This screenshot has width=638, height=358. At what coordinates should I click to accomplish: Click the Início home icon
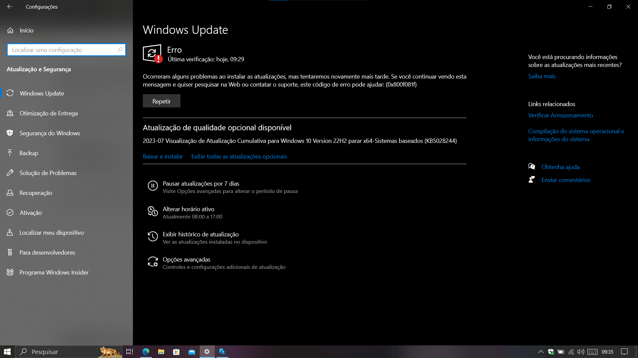point(10,30)
